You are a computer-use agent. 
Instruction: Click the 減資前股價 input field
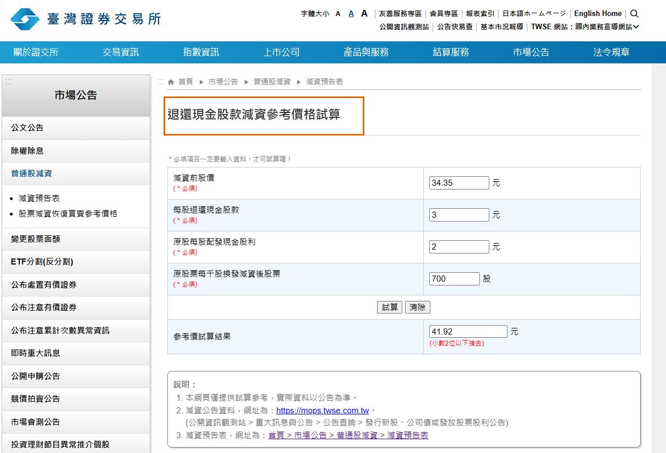click(458, 182)
